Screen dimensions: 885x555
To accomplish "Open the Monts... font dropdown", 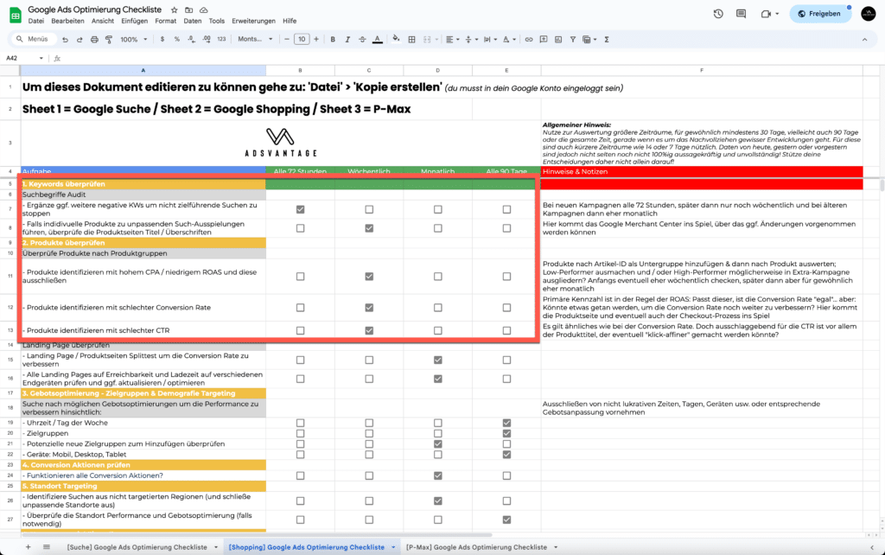I will pos(255,40).
